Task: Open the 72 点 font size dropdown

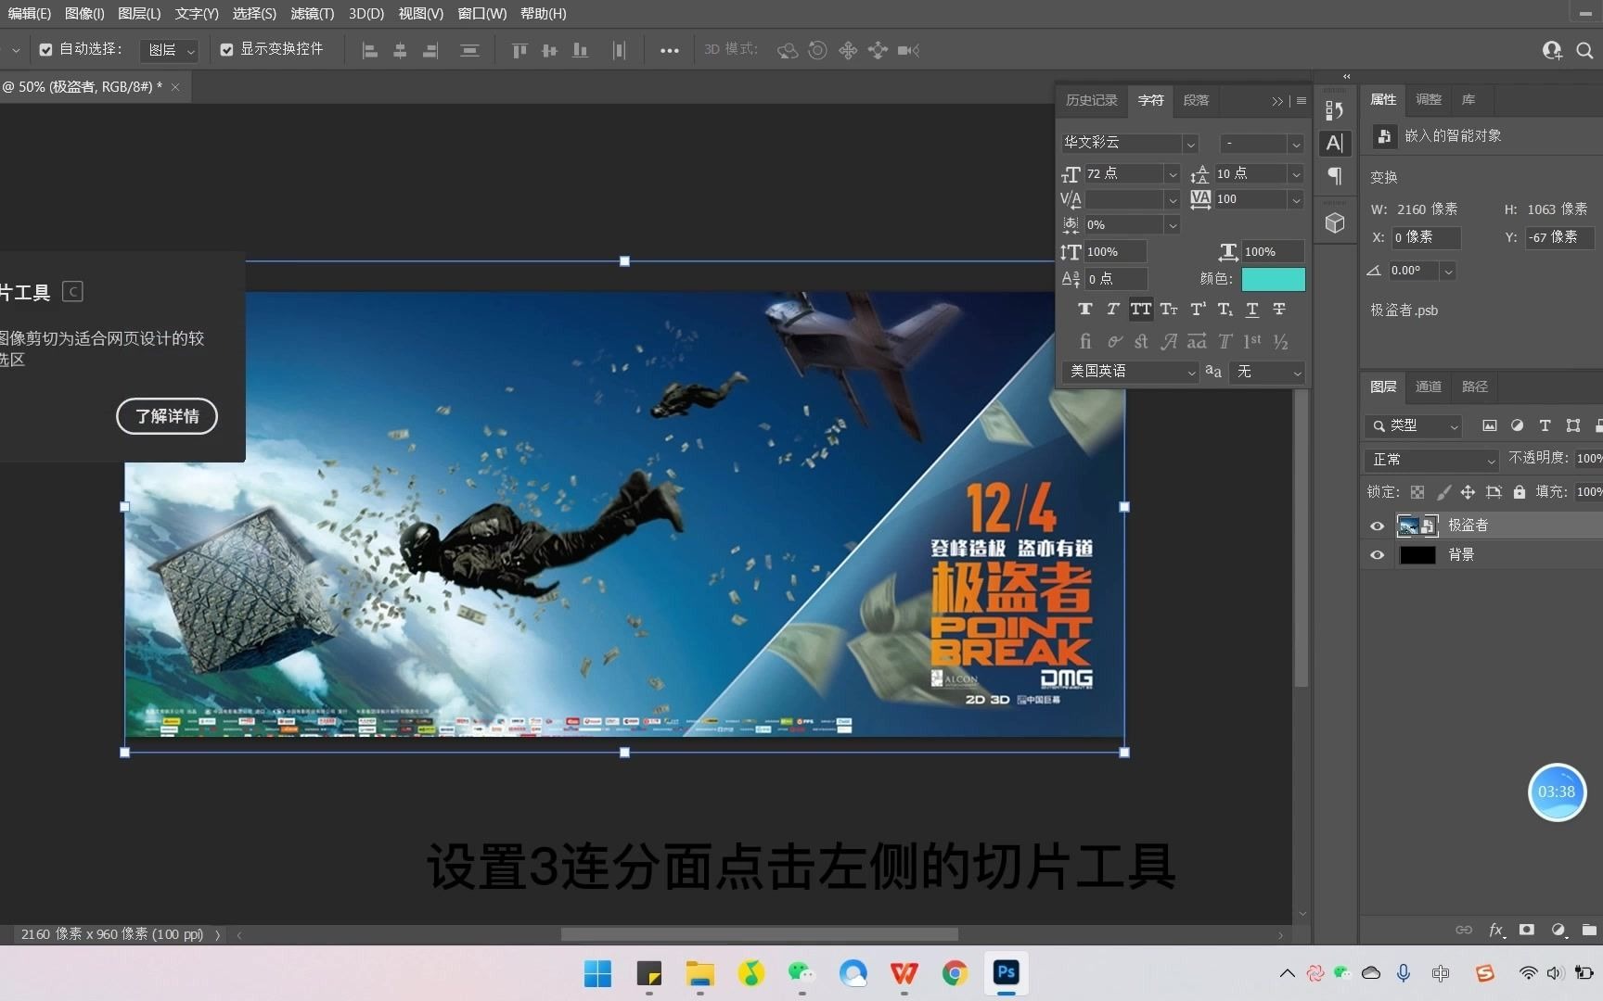Action: pos(1173,174)
